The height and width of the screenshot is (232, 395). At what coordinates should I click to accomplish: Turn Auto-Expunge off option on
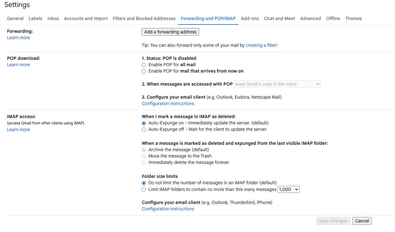(x=144, y=130)
